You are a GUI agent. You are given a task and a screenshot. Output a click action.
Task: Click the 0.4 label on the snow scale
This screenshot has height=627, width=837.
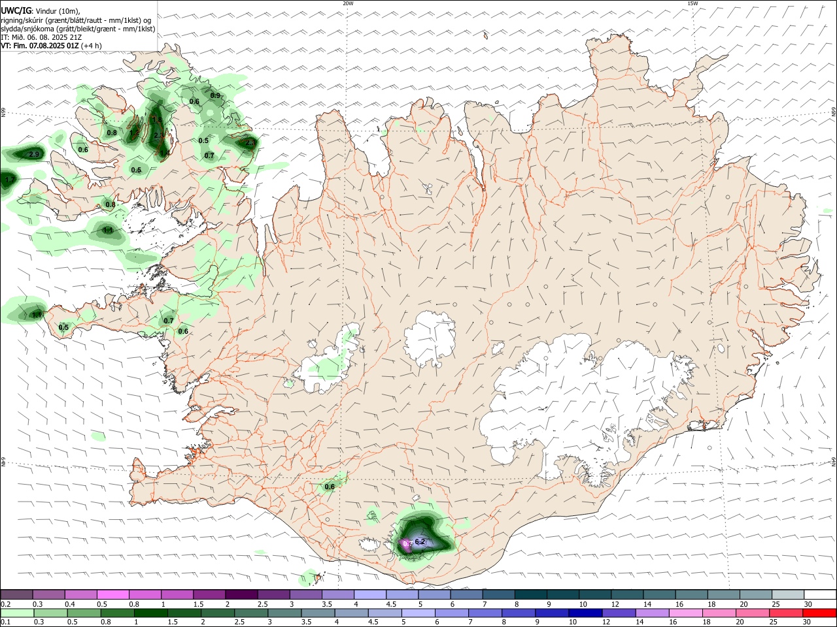point(70,604)
